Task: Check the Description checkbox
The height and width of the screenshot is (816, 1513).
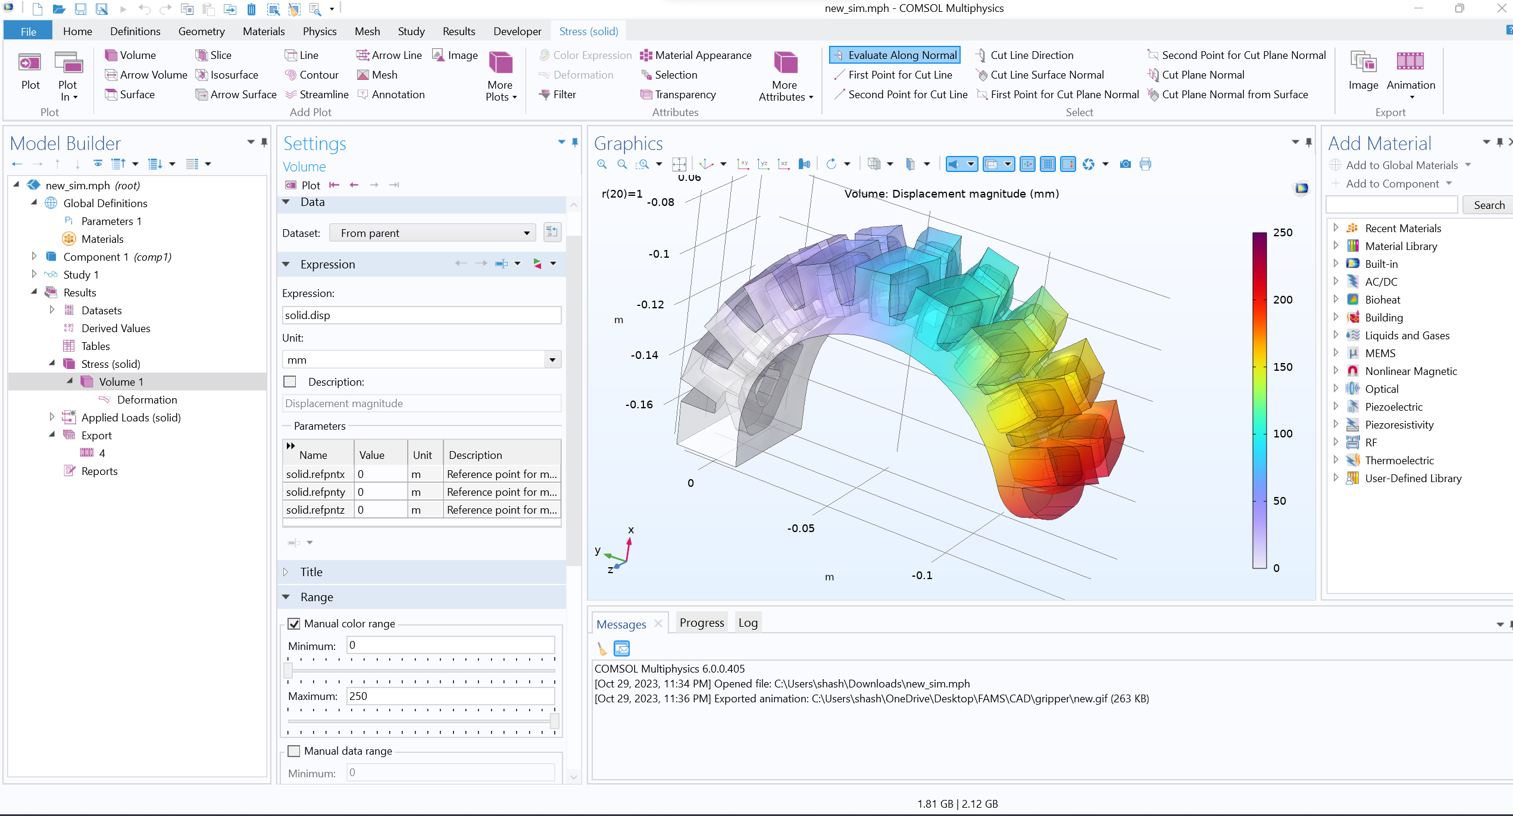Action: (290, 382)
